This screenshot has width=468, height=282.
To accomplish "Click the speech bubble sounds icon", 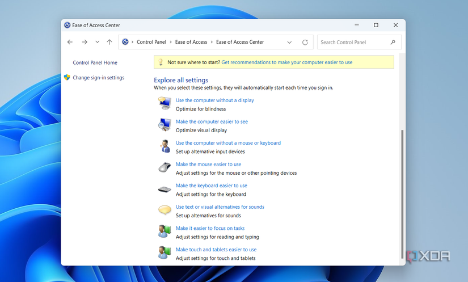I will pos(165,210).
